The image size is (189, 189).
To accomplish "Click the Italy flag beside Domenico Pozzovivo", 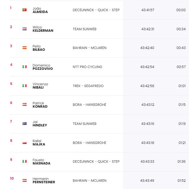I will point(24,67).
